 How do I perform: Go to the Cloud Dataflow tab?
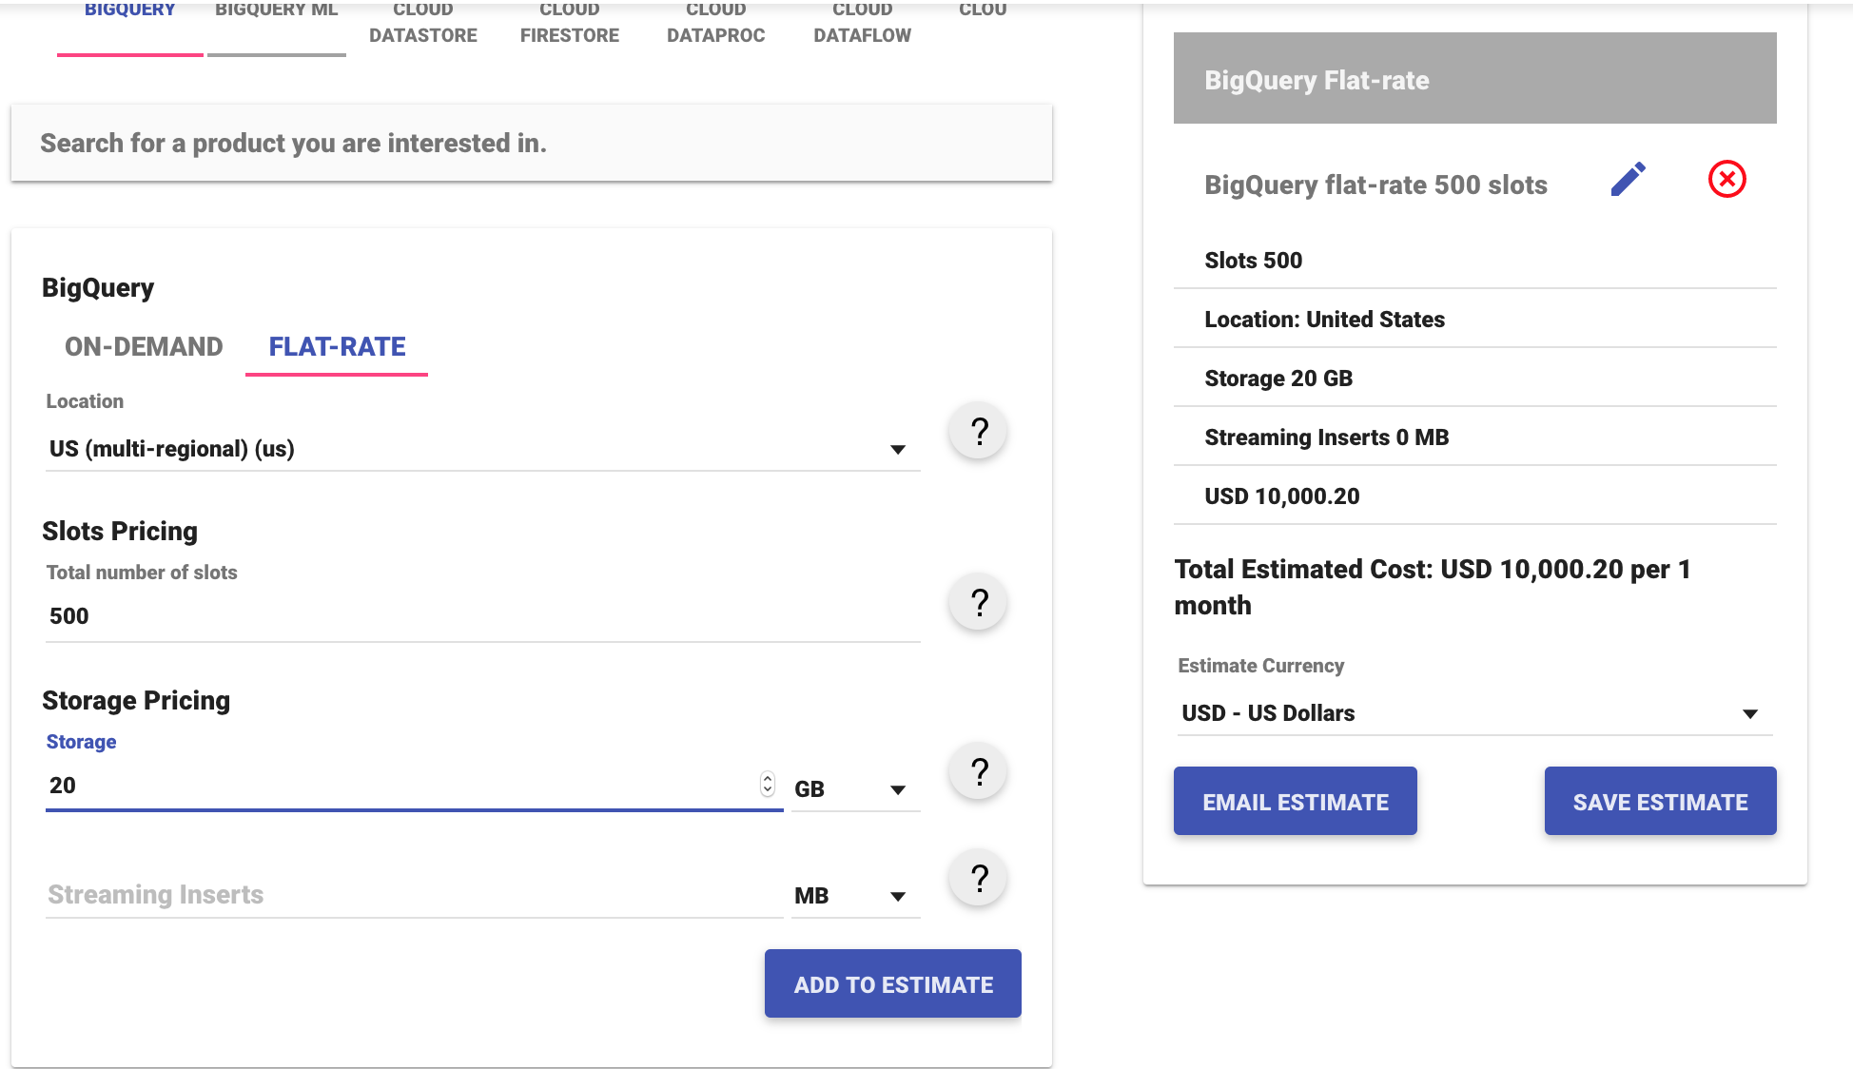[863, 24]
